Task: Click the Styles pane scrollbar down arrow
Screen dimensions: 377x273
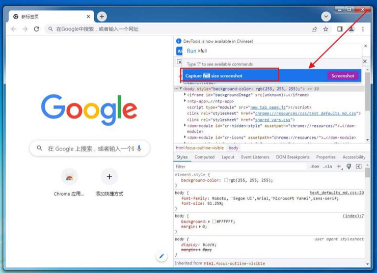Action: [367, 264]
